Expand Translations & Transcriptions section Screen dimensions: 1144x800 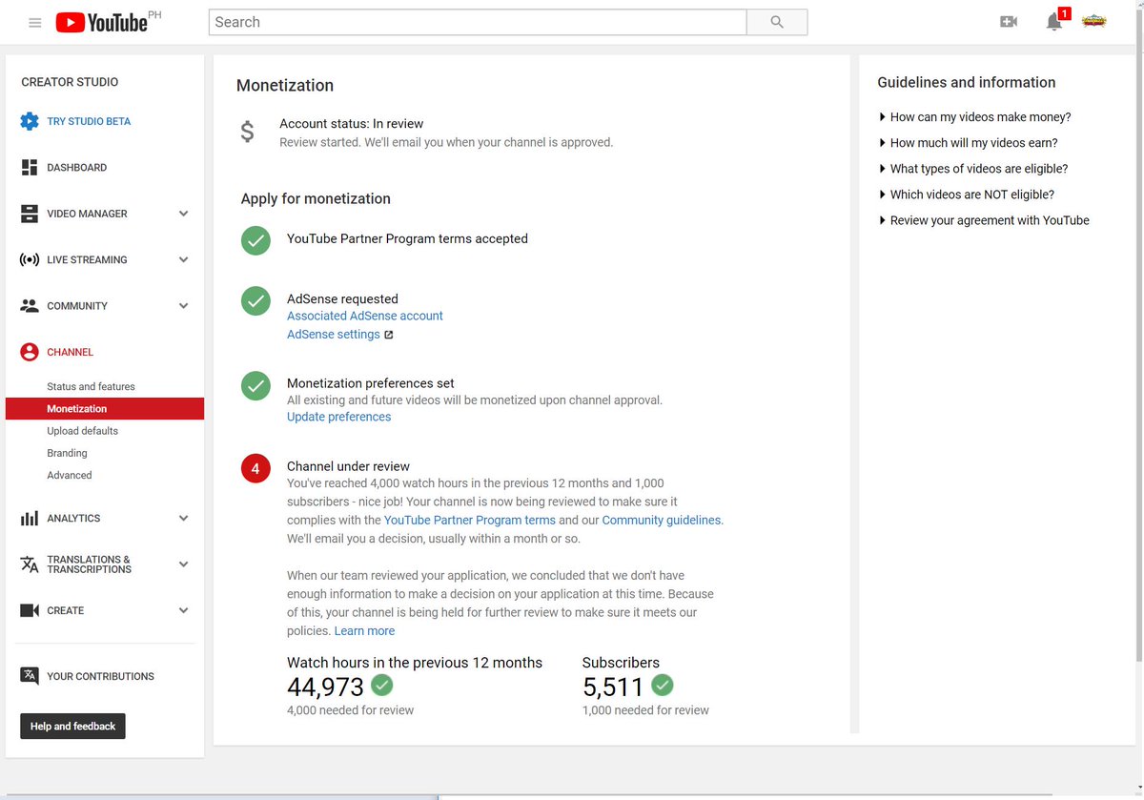pyautogui.click(x=184, y=564)
